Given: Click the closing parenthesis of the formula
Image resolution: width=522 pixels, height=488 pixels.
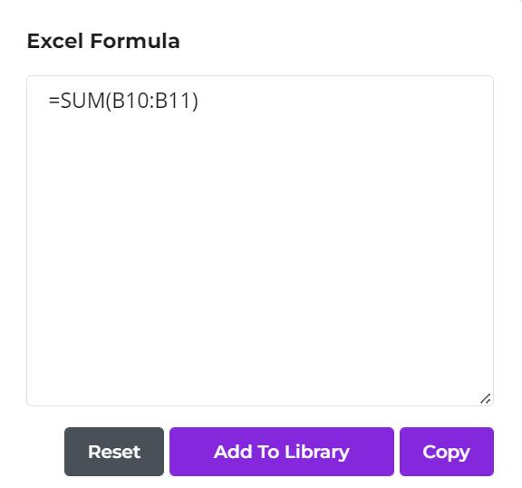Looking at the screenshot, I should [195, 101].
